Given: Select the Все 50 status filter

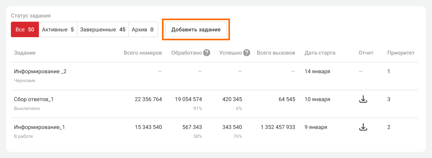Looking at the screenshot, I should click(25, 29).
